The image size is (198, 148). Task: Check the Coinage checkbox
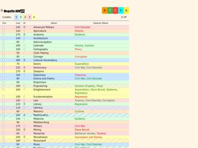[x=4, y=57]
